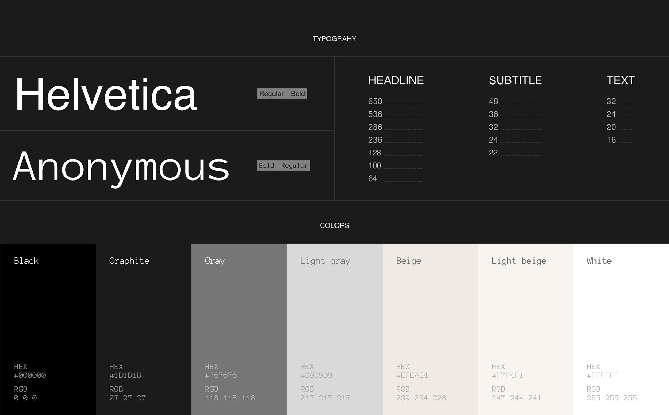Click the large Helvetica font name
Image resolution: width=669 pixels, height=415 pixels.
pyautogui.click(x=106, y=95)
